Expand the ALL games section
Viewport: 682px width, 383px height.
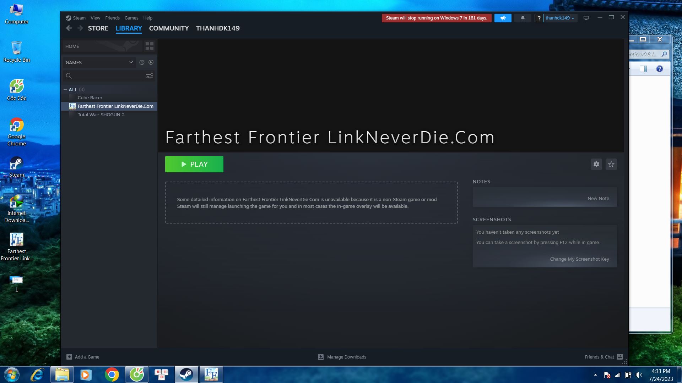66,89
